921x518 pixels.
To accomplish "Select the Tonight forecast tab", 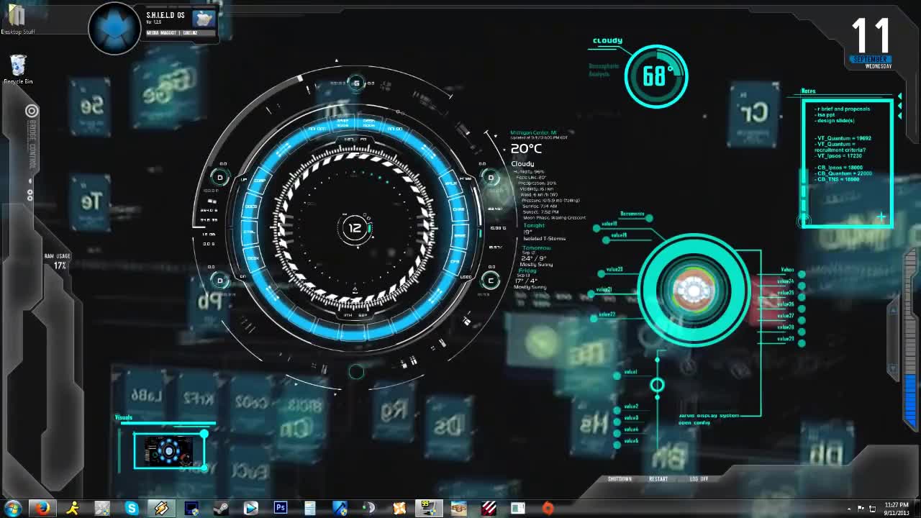I will pos(534,225).
